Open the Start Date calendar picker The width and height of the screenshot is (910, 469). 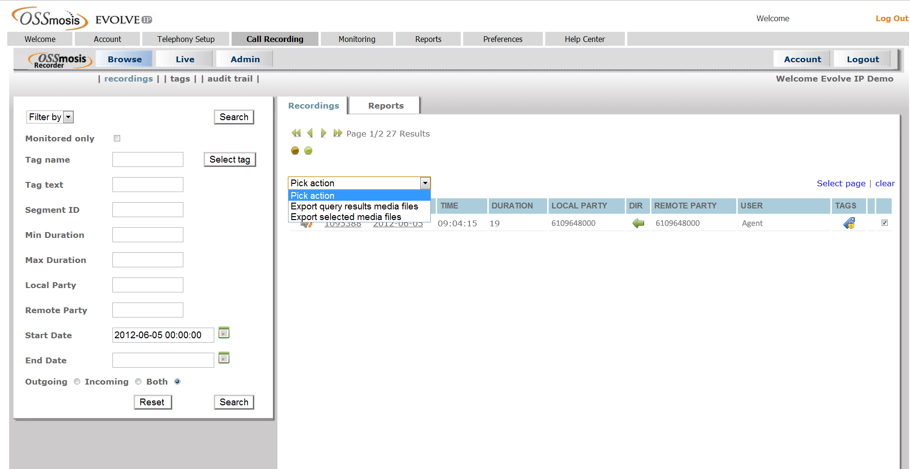[x=224, y=333]
